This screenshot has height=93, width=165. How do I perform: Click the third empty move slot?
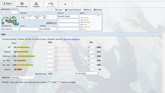(x=68, y=25)
